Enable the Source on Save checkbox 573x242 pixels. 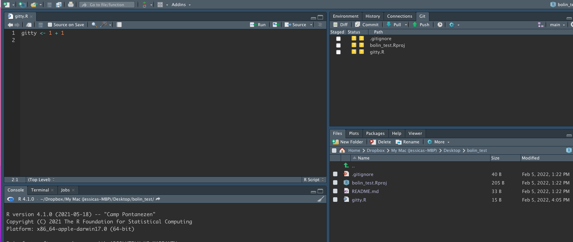click(x=50, y=25)
